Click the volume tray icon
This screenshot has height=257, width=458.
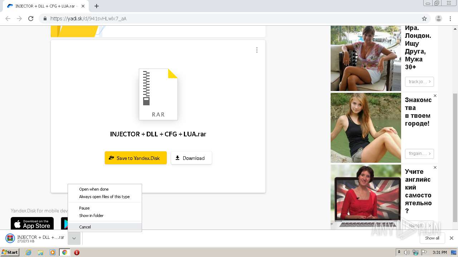(407, 252)
